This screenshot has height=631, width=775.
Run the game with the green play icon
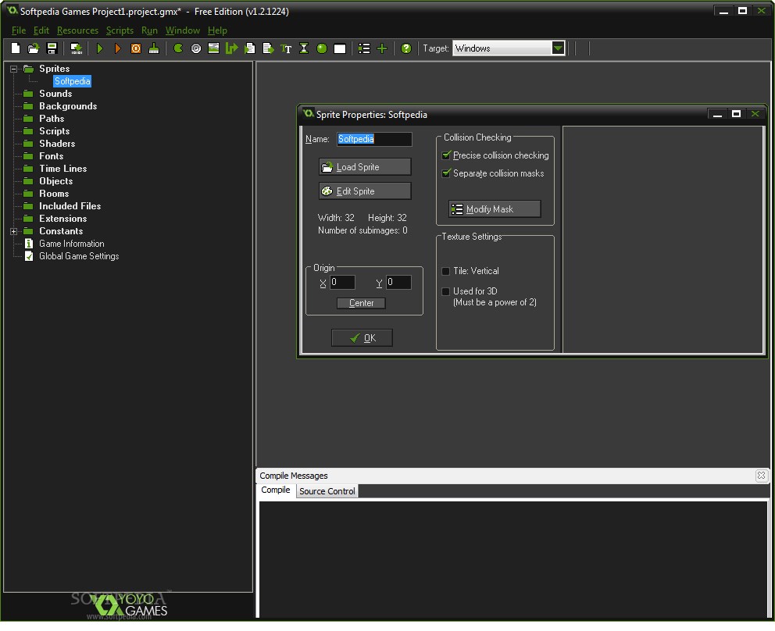pos(100,48)
